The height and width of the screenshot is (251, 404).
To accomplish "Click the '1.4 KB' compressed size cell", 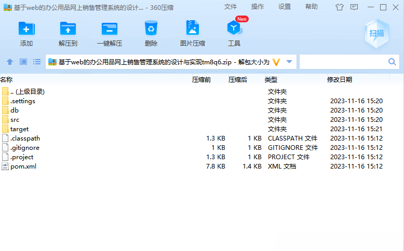I will pyautogui.click(x=252, y=166).
